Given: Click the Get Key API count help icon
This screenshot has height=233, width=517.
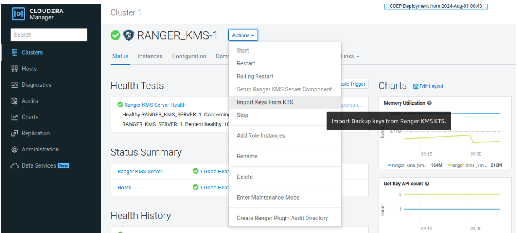Looking at the screenshot, I should 427,184.
